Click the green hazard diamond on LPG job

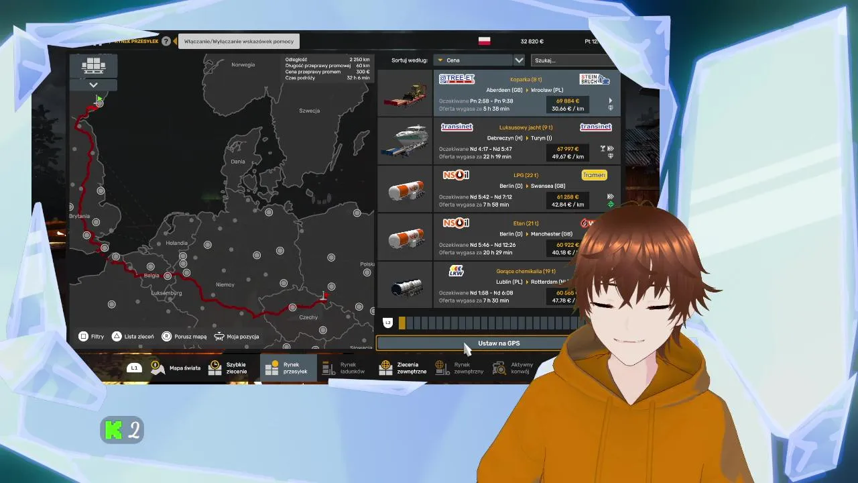[x=610, y=205]
